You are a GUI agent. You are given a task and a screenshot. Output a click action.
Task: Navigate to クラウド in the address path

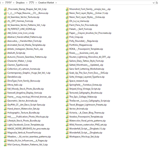pos(8,3)
